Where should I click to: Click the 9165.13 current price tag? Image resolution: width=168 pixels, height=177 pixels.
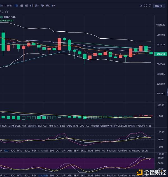pos(161,54)
